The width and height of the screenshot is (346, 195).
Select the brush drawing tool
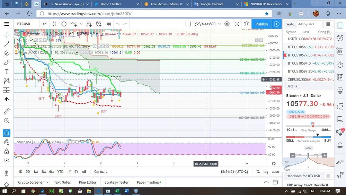coord(7,62)
